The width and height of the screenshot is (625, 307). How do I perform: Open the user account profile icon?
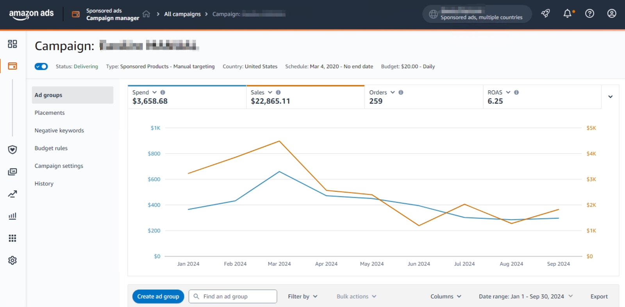point(611,14)
